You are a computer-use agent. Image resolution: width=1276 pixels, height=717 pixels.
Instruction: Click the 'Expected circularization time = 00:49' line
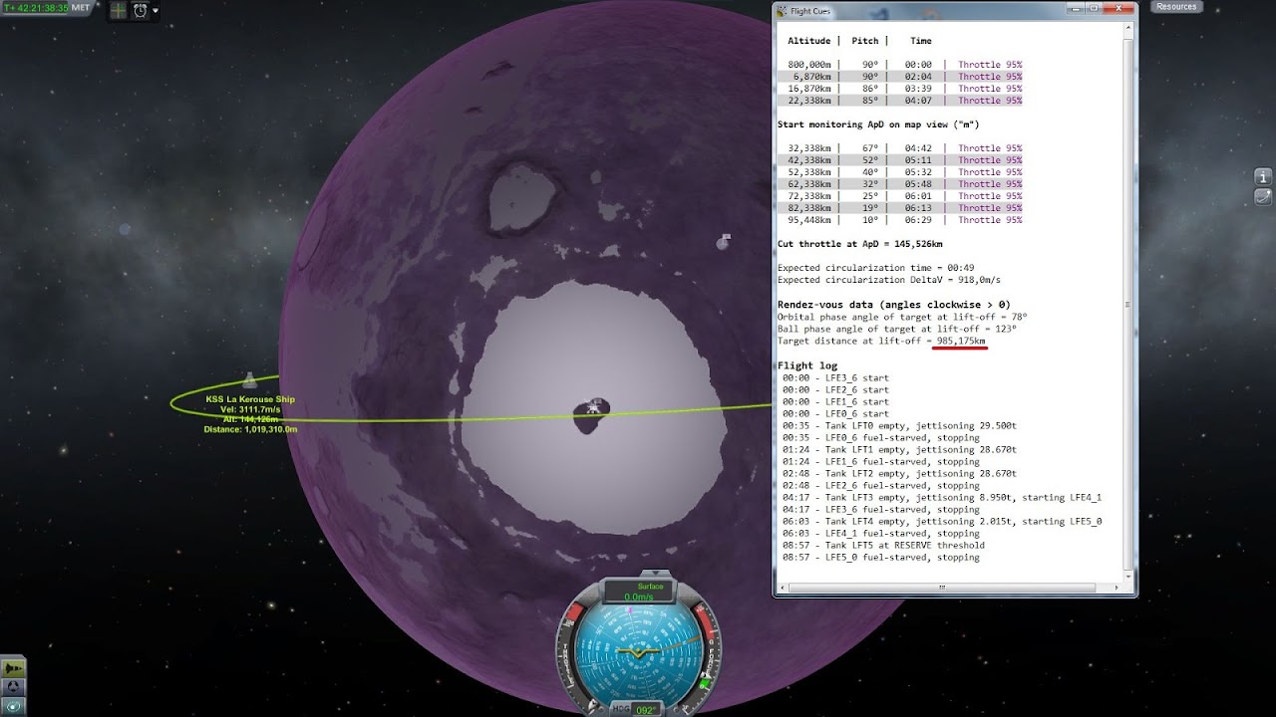(876, 268)
